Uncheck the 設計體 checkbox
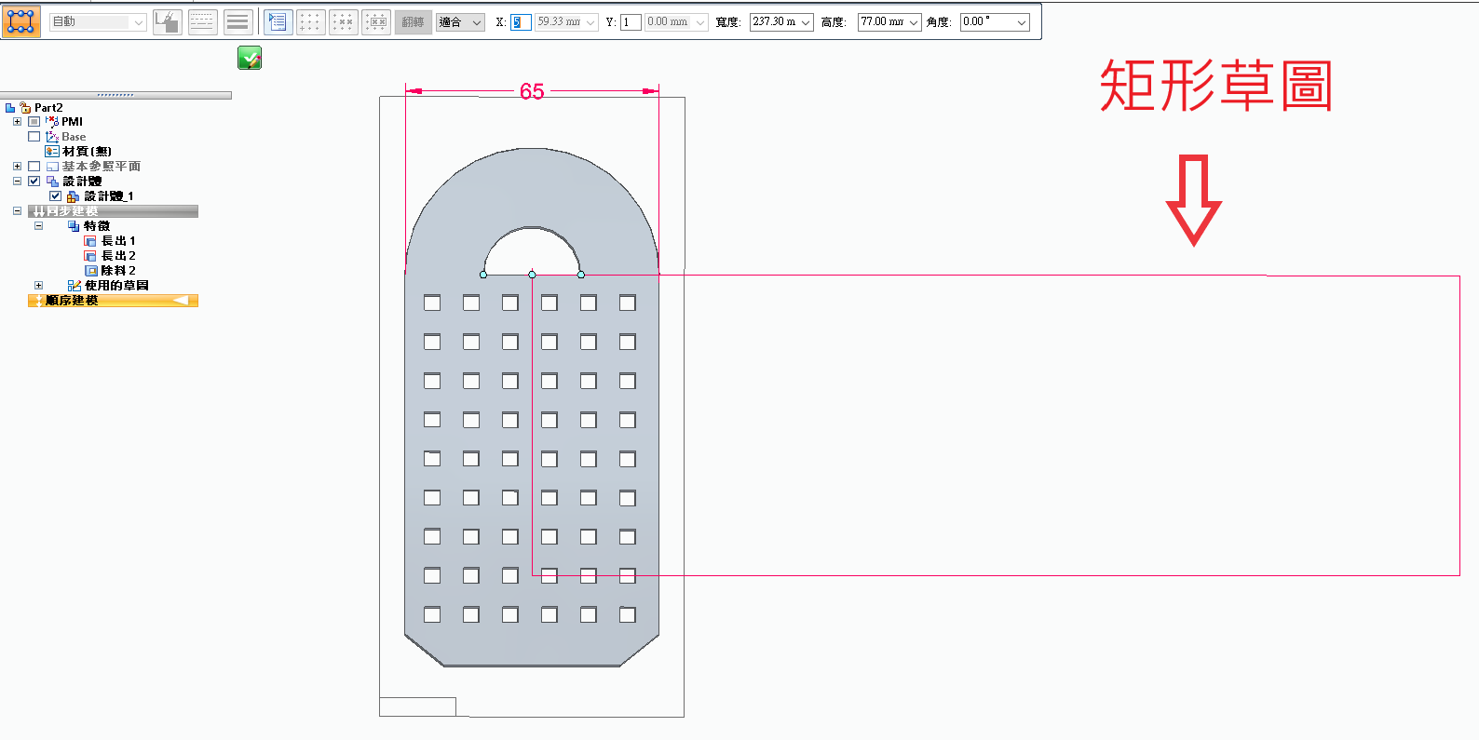 [x=34, y=182]
